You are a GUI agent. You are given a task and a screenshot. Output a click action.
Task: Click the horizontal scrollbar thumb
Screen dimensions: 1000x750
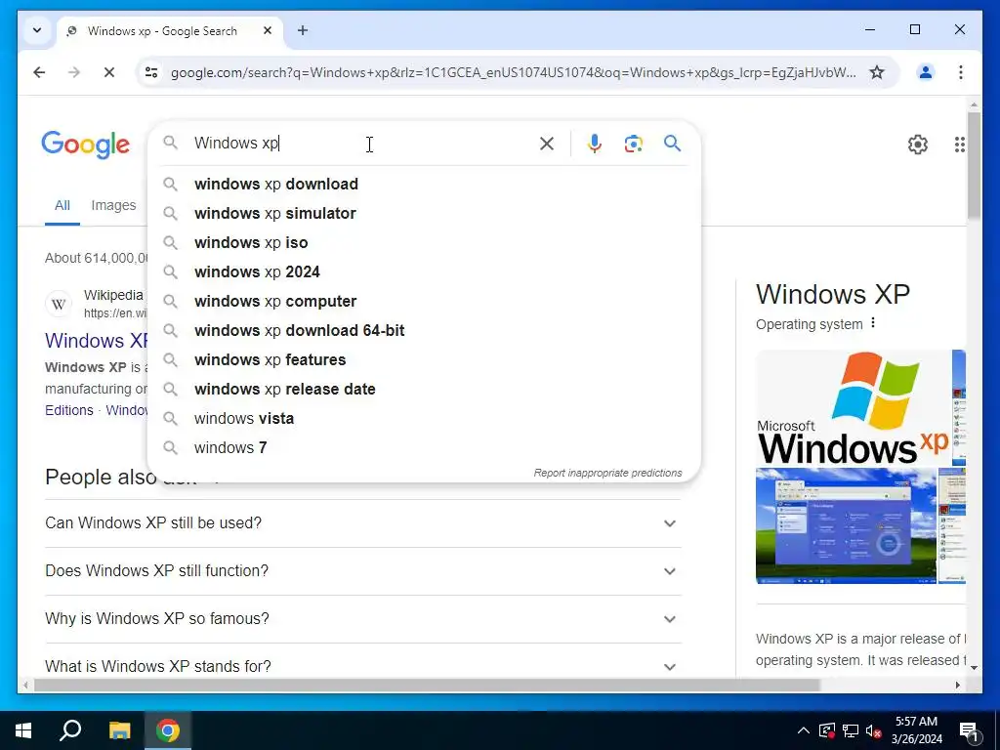tap(427, 685)
